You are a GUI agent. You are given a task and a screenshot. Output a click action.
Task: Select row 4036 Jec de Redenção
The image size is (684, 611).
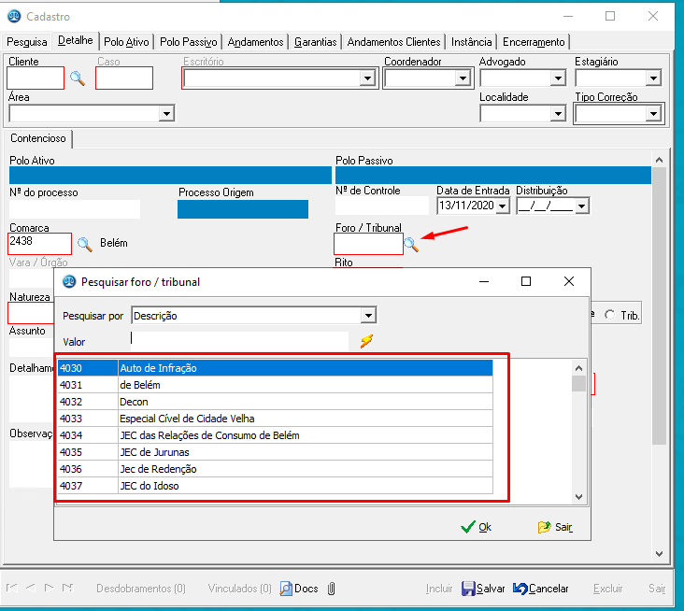pyautogui.click(x=276, y=469)
